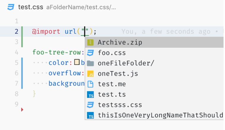Choose the test.me suggestion
The height and width of the screenshot is (130, 225).
(x=112, y=84)
